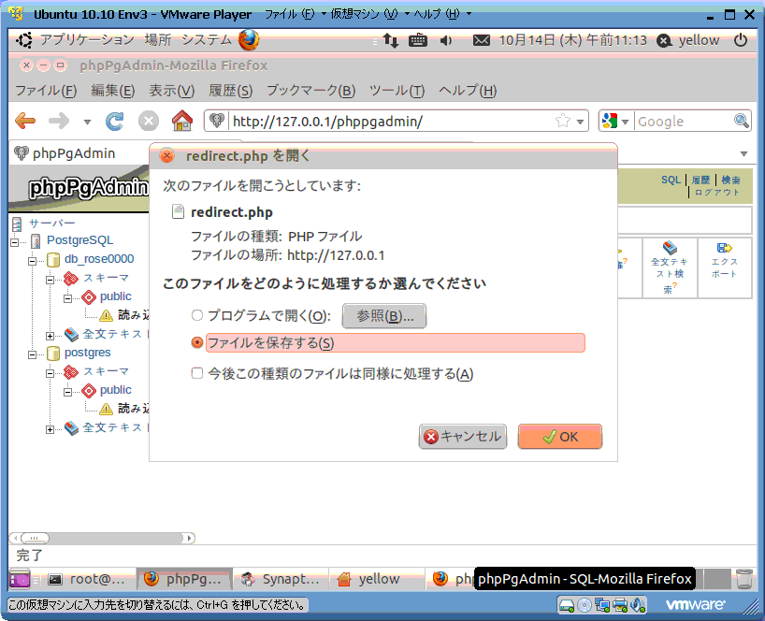Click the power shutdown icon
Image resolution: width=765 pixels, height=621 pixels.
pyautogui.click(x=740, y=40)
